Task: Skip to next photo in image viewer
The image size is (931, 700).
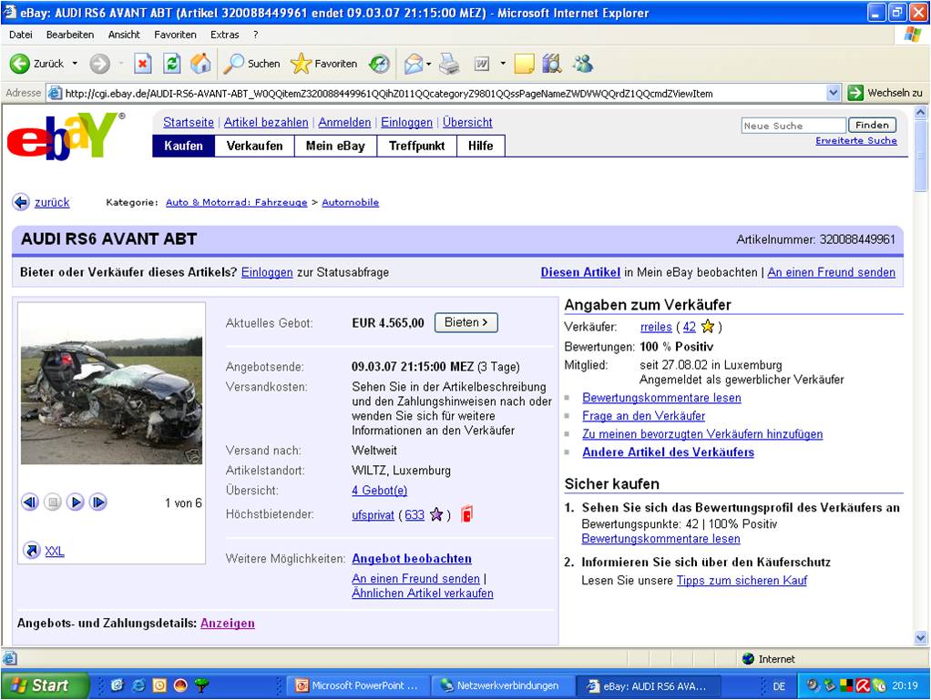Action: pyautogui.click(x=98, y=502)
